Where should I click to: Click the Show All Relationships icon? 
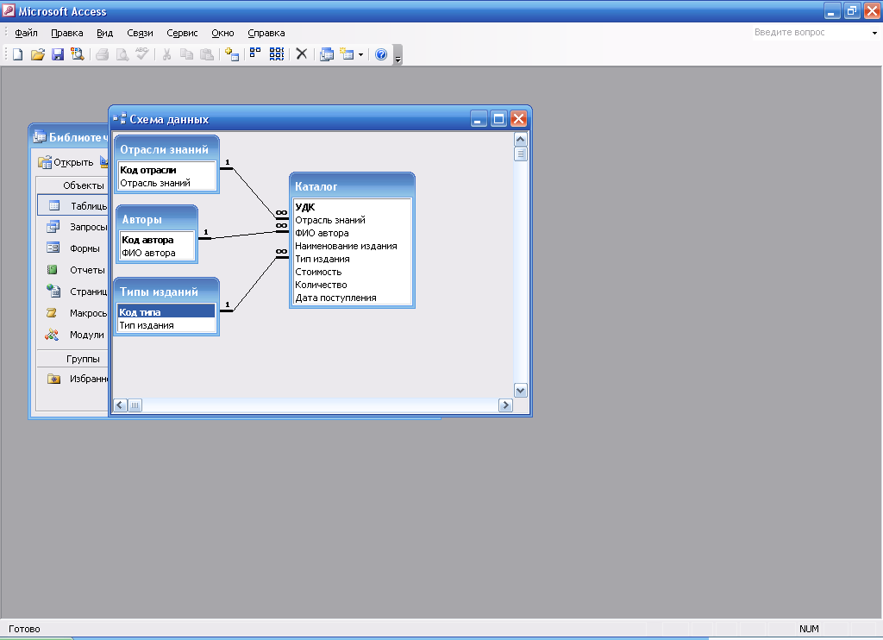[276, 54]
